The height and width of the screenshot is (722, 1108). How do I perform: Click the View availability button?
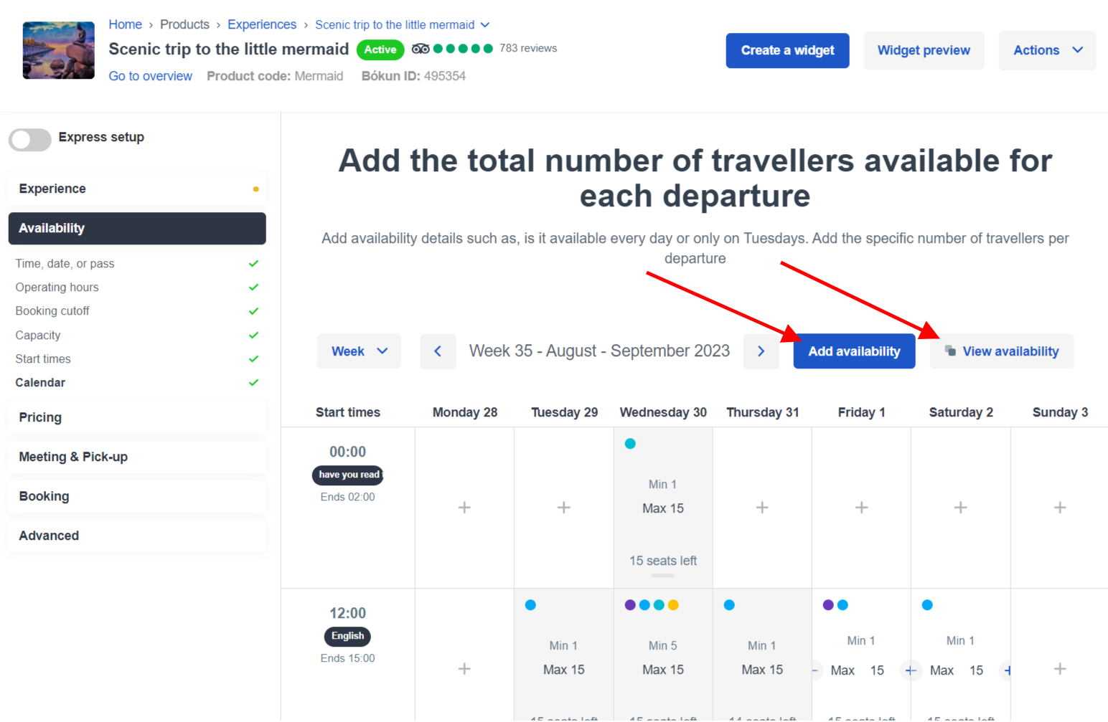1002,351
